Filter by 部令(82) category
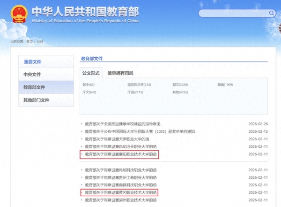The width and height of the screenshot is (281, 207). (x=89, y=84)
